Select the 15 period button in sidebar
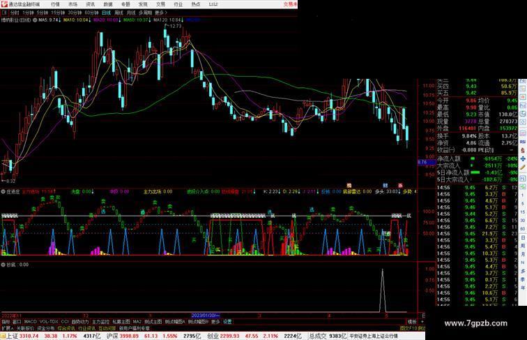The width and height of the screenshot is (527, 340). pos(523,212)
